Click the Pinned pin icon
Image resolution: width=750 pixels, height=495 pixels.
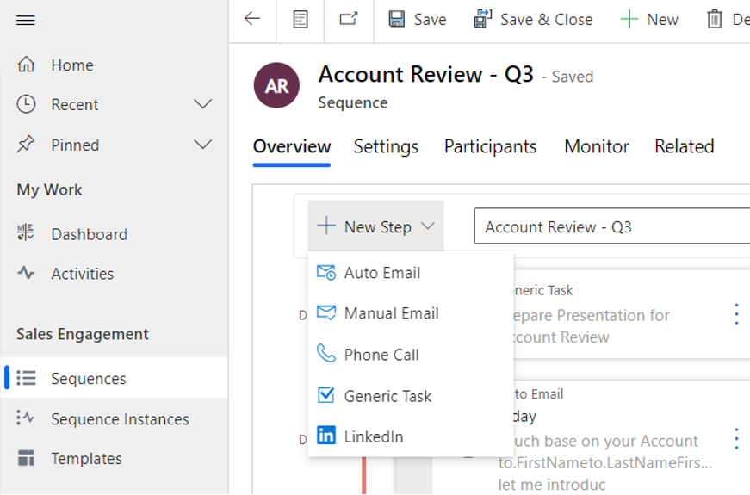pos(26,144)
